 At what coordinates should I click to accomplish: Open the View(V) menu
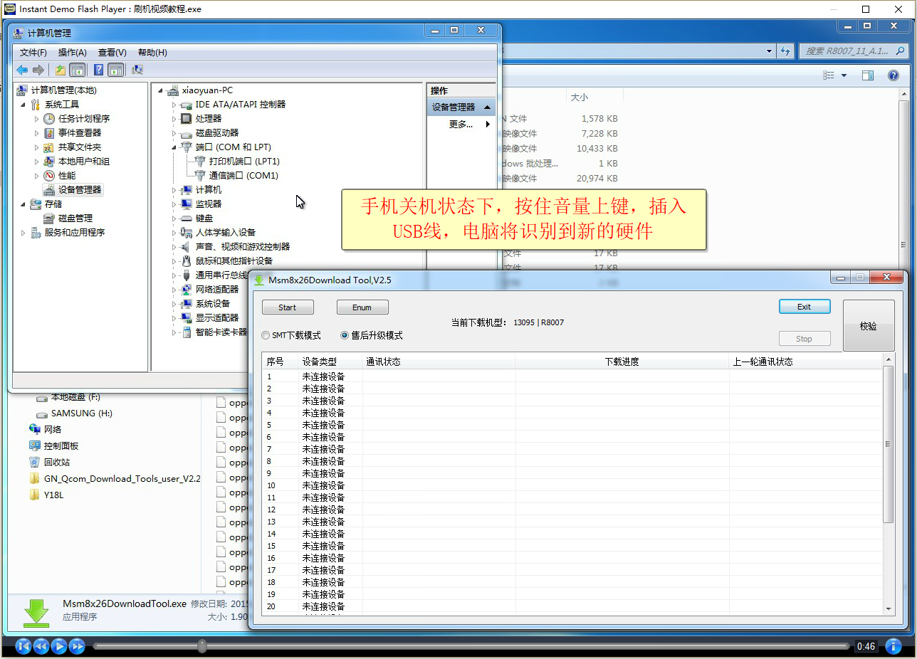(112, 53)
